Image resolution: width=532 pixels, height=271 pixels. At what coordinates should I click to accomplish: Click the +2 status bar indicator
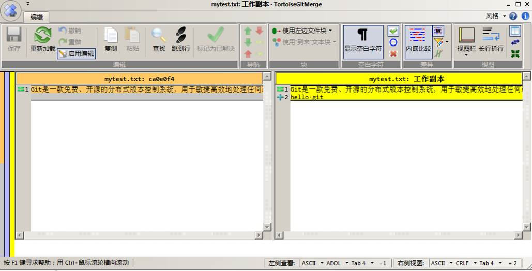coord(512,263)
